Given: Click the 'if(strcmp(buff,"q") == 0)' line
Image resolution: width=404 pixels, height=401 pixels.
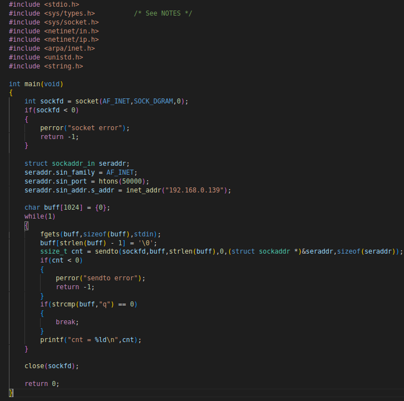Looking at the screenshot, I should (x=88, y=304).
